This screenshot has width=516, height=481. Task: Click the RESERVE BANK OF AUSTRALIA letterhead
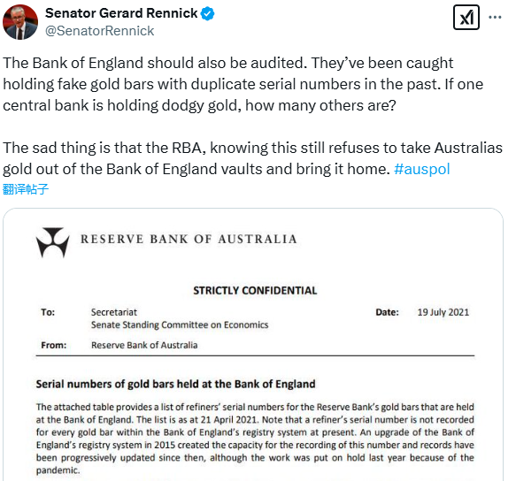click(x=189, y=239)
